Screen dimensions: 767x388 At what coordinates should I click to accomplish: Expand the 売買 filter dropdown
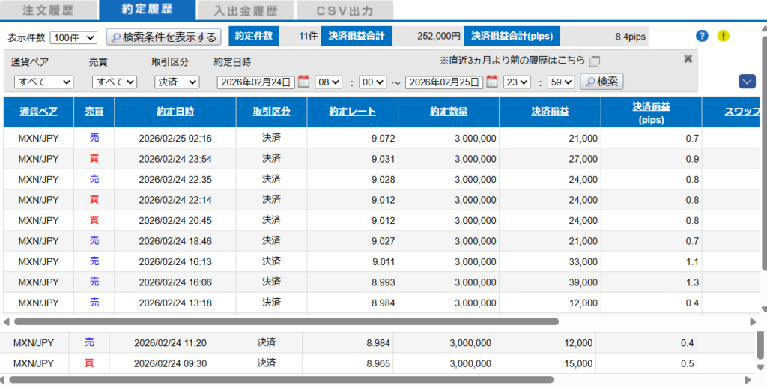point(114,82)
